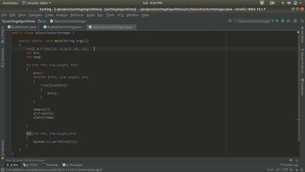Open Project tool window side tab

[x=2, y=34]
